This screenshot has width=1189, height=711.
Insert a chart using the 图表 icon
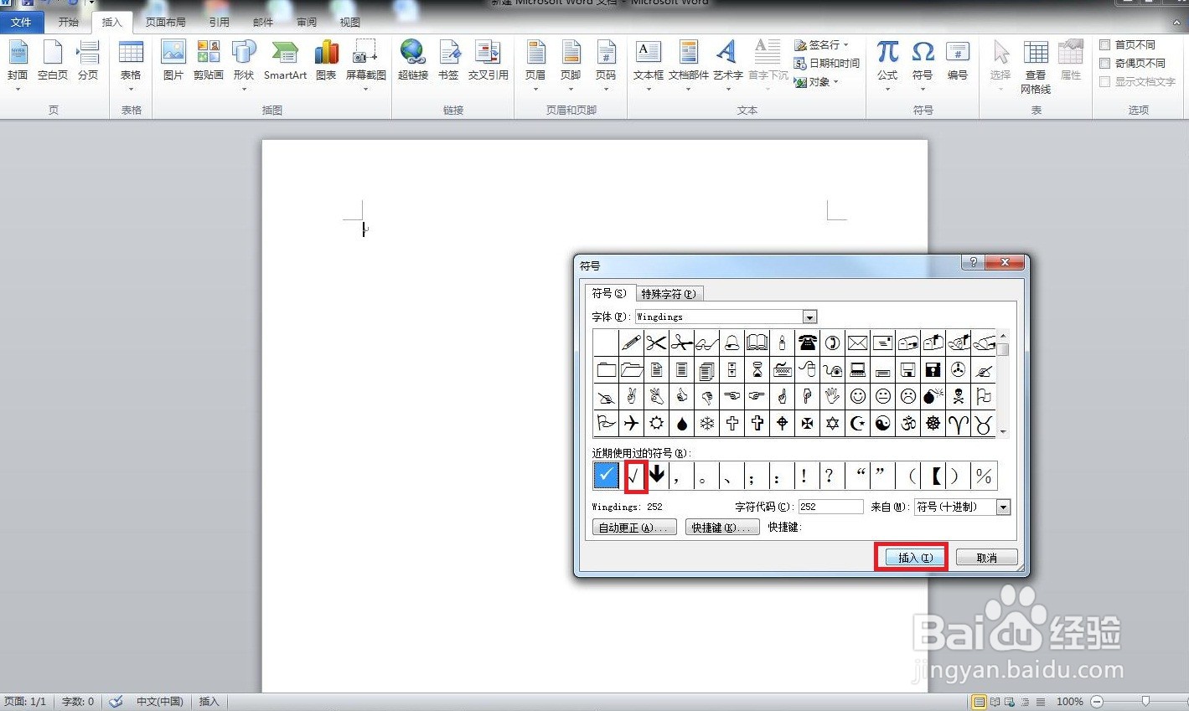point(325,59)
